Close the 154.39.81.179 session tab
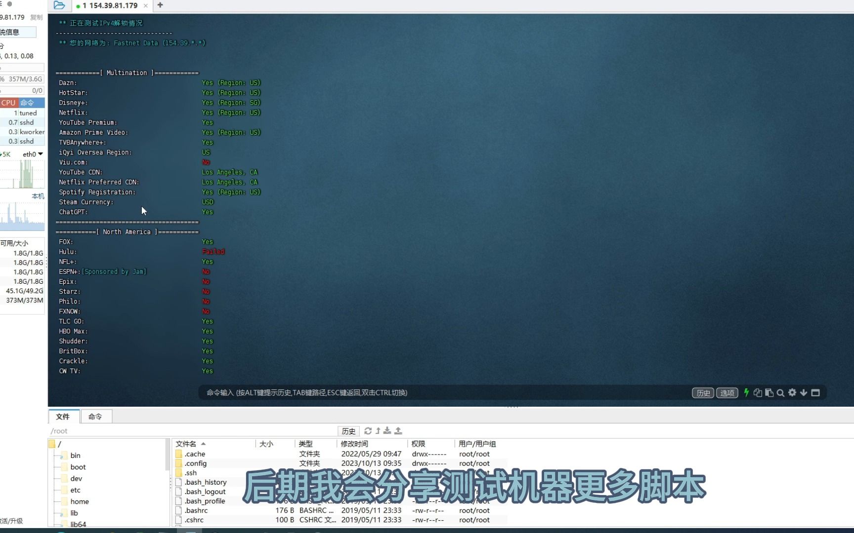Image resolution: width=854 pixels, height=533 pixels. click(145, 6)
